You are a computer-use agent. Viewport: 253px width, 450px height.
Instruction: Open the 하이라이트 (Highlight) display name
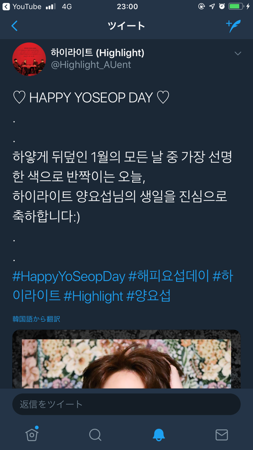coord(98,53)
